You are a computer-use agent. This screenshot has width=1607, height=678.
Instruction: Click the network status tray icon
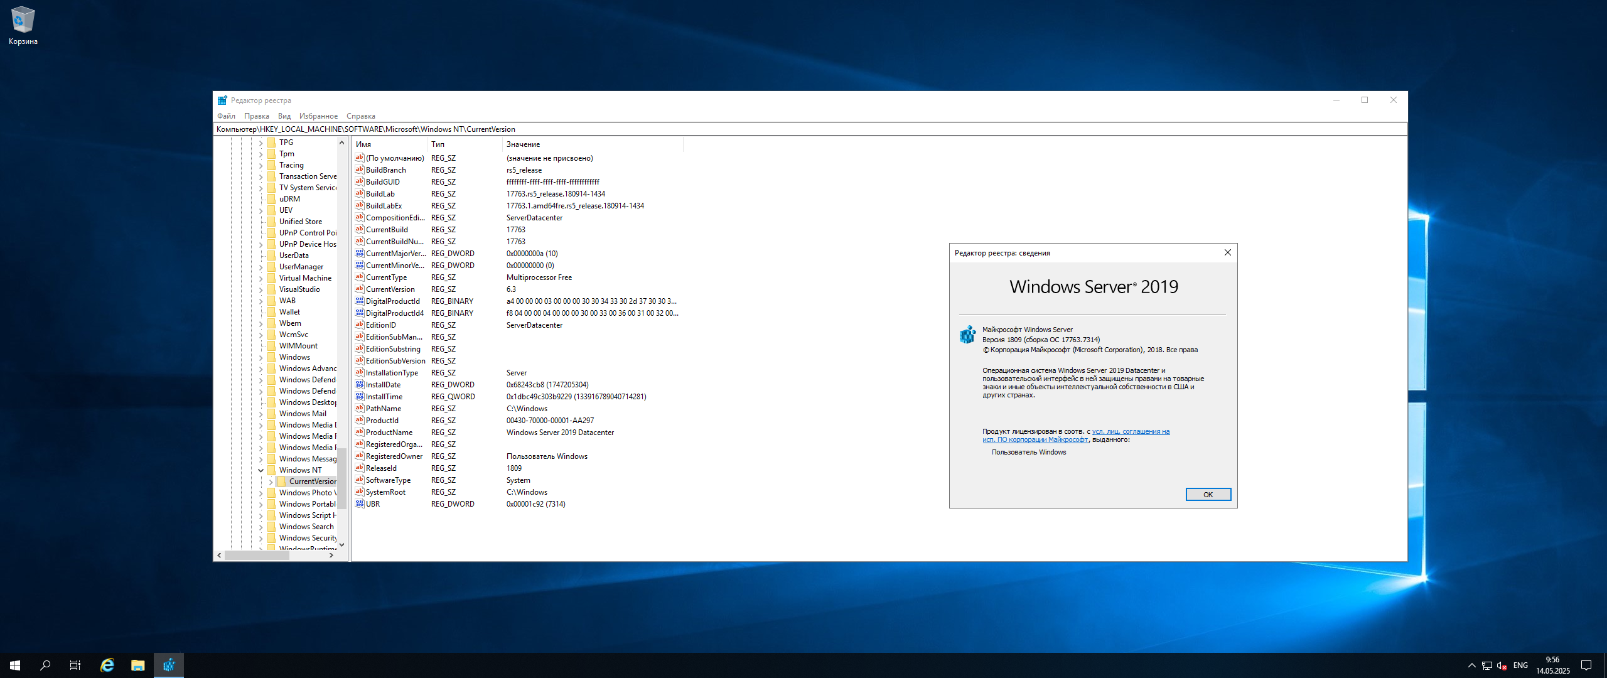(x=1487, y=665)
